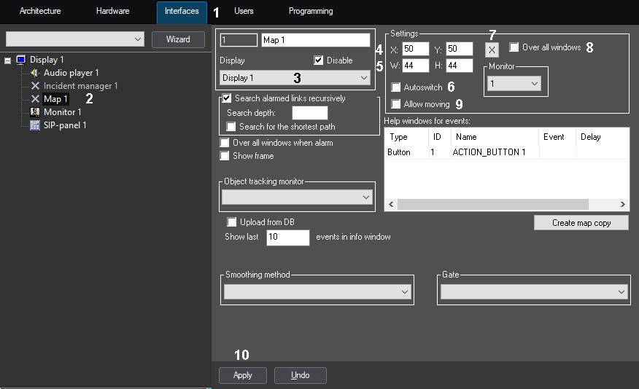
Task: Open the Display 1 dropdown
Action: pos(295,77)
